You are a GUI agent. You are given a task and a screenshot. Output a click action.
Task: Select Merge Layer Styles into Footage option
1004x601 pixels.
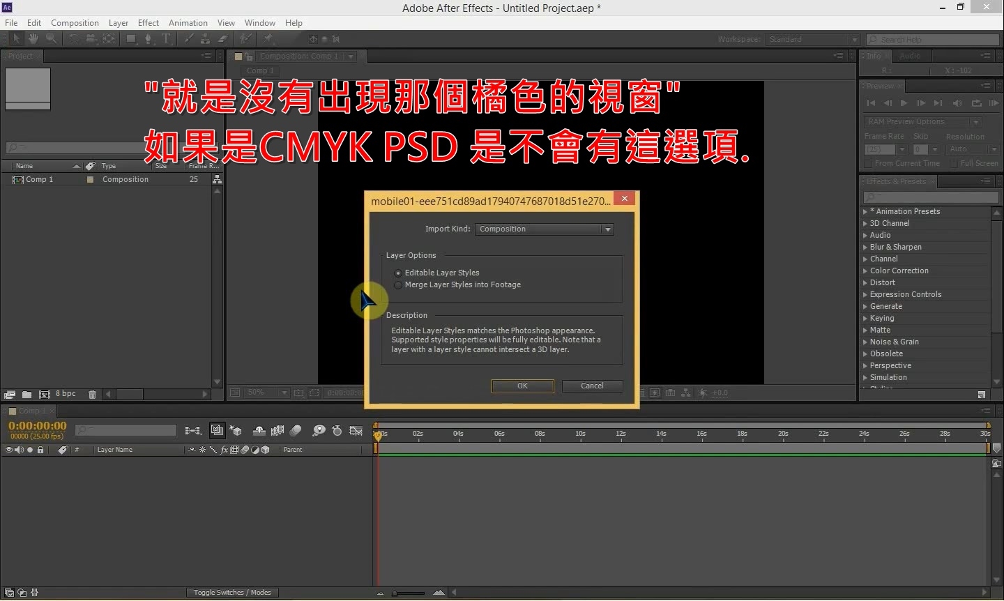398,284
